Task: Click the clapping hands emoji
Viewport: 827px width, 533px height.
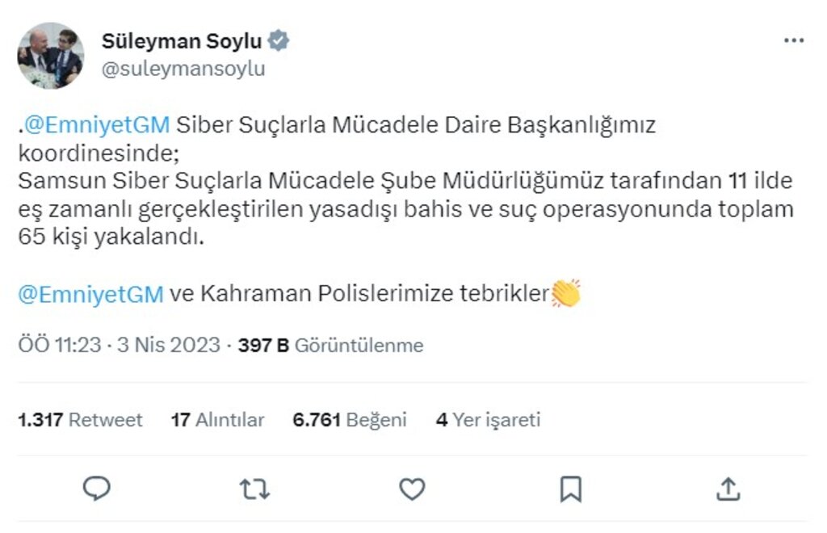Action: (566, 293)
